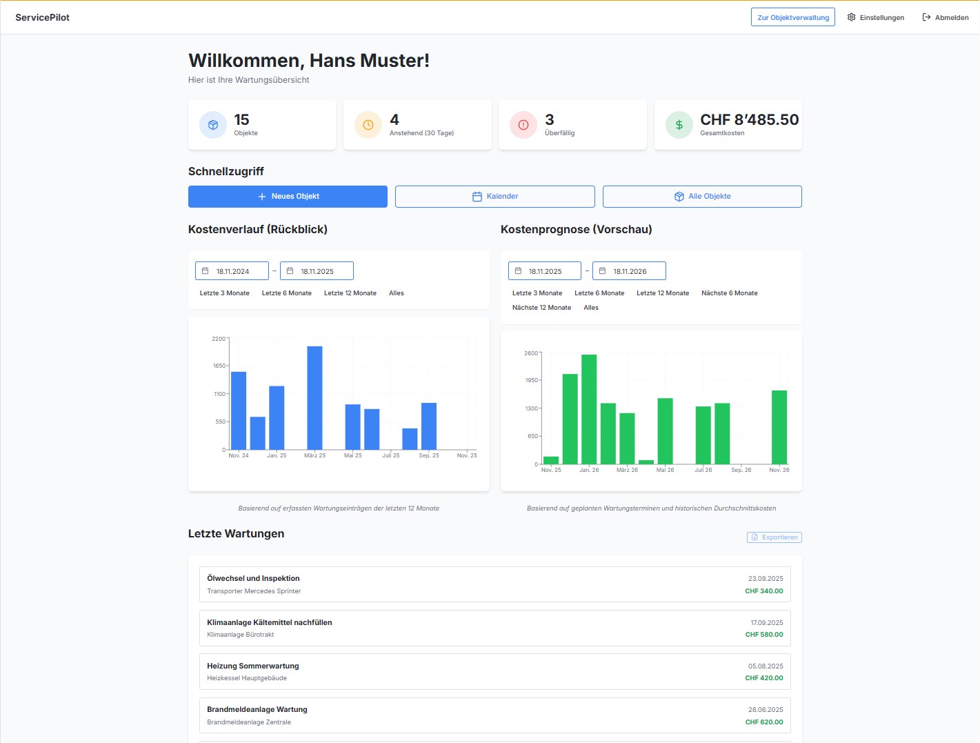980x743 pixels.
Task: Click calendar icon in 18.11.2026 date field
Action: 603,271
